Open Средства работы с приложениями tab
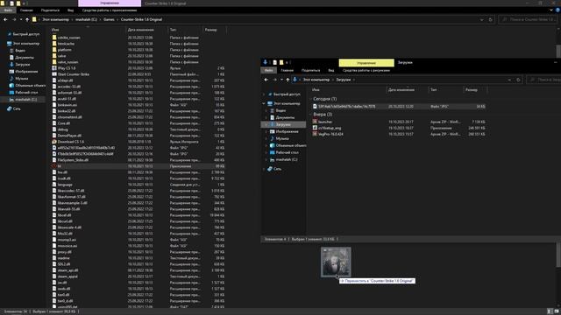 [110, 10]
